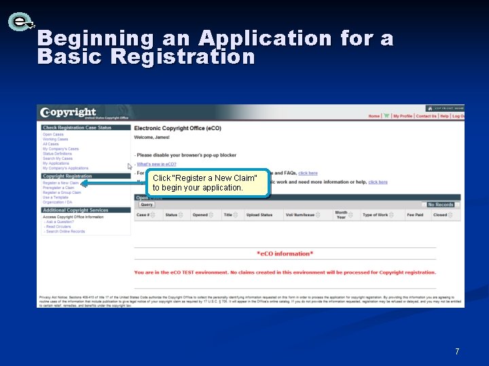
Task: Sort by the Type of Work arrows
Action: [391, 215]
